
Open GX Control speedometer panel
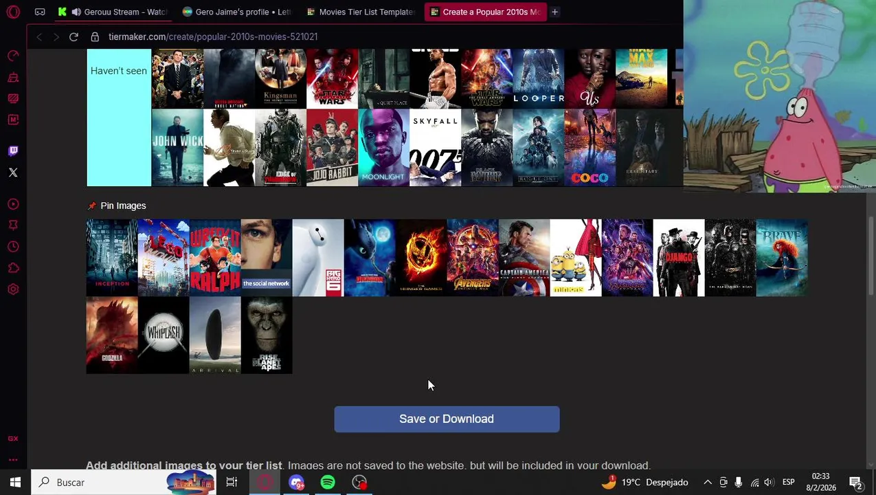tap(13, 56)
